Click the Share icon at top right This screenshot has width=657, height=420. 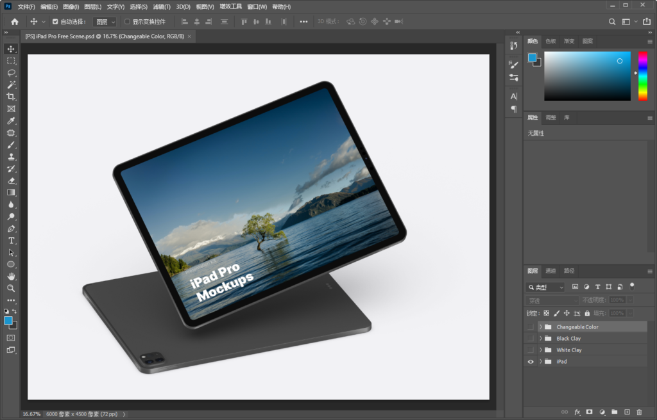click(647, 21)
